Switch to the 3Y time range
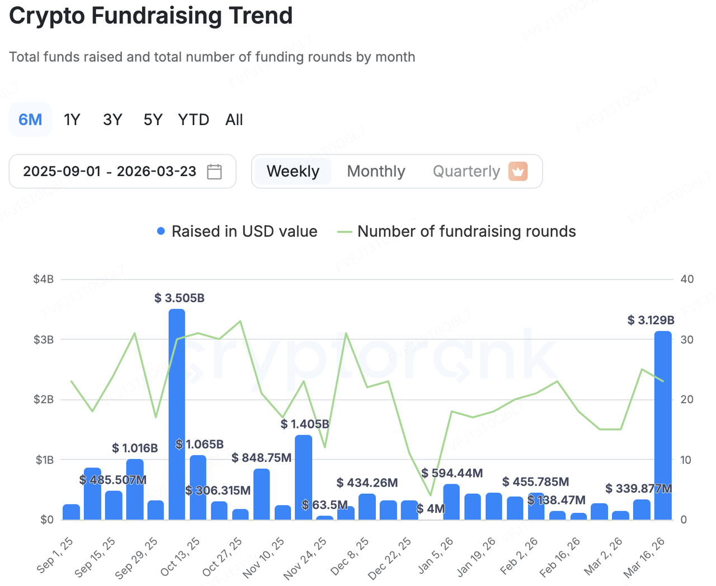The width and height of the screenshot is (716, 586). (x=112, y=120)
